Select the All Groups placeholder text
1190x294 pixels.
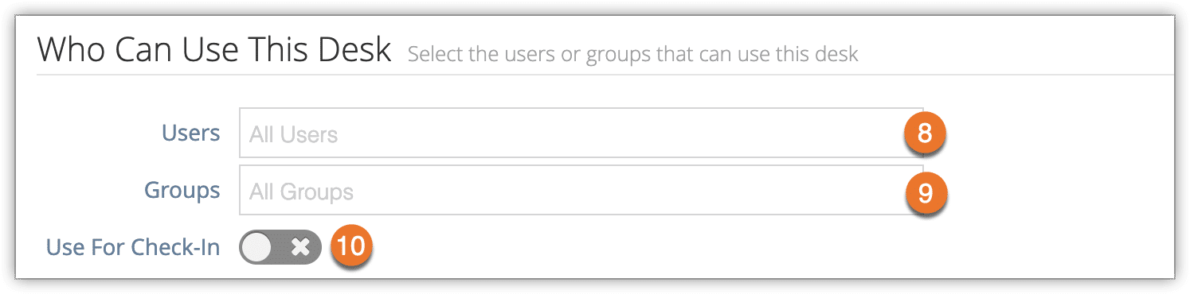pyautogui.click(x=301, y=191)
